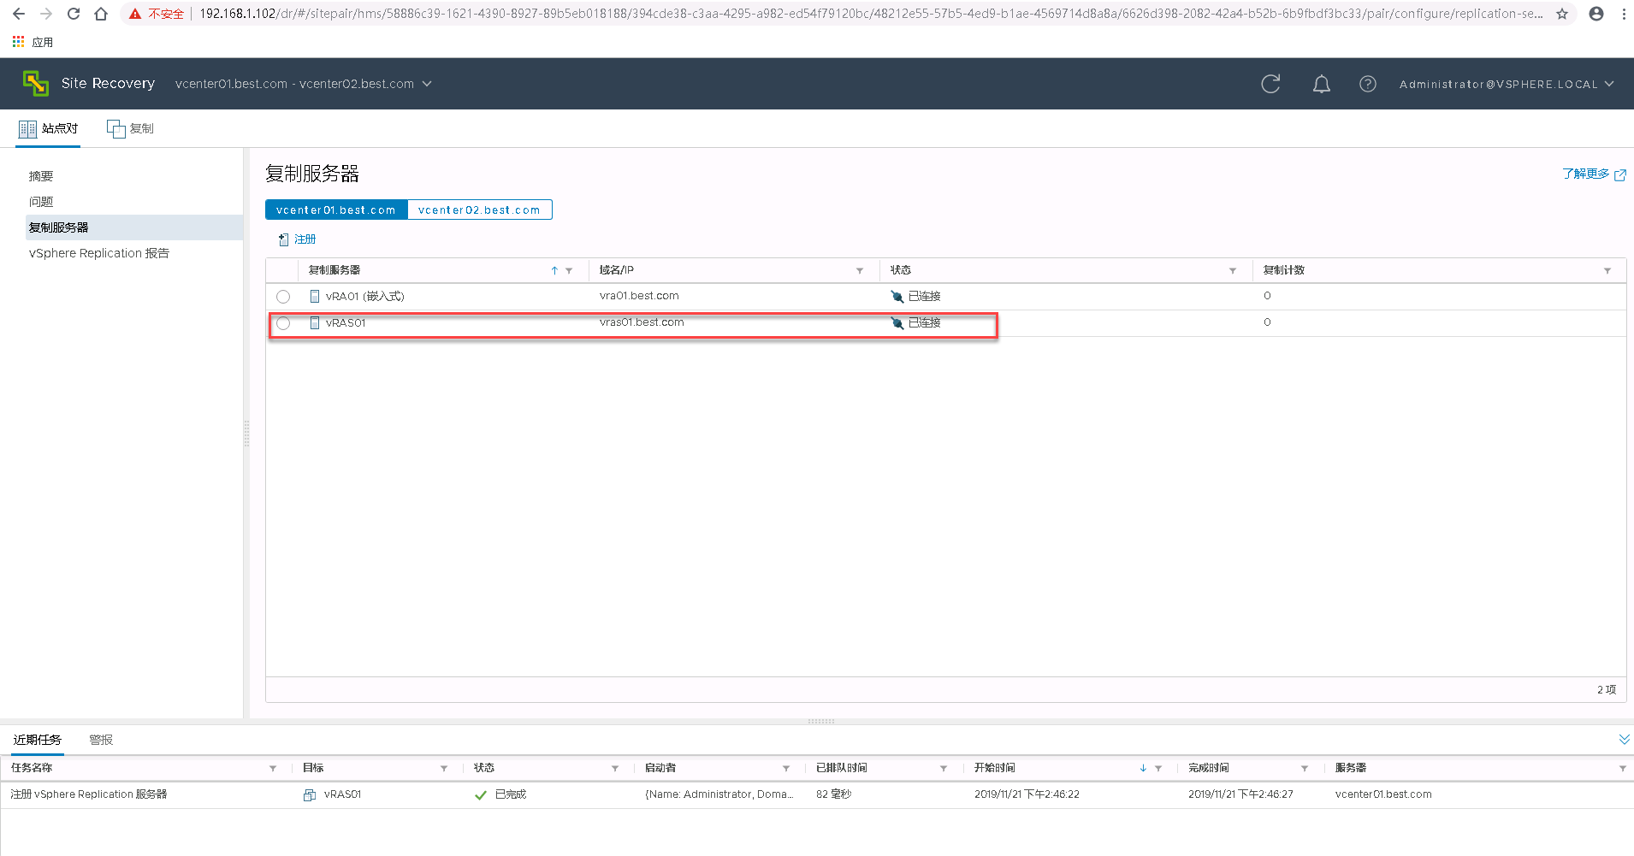Click the vras01.best.com domain cell
The height and width of the screenshot is (856, 1634).
pyautogui.click(x=642, y=322)
